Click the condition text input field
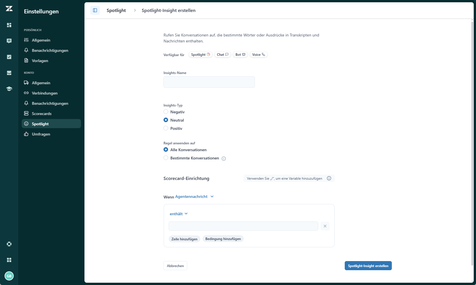 point(243,226)
